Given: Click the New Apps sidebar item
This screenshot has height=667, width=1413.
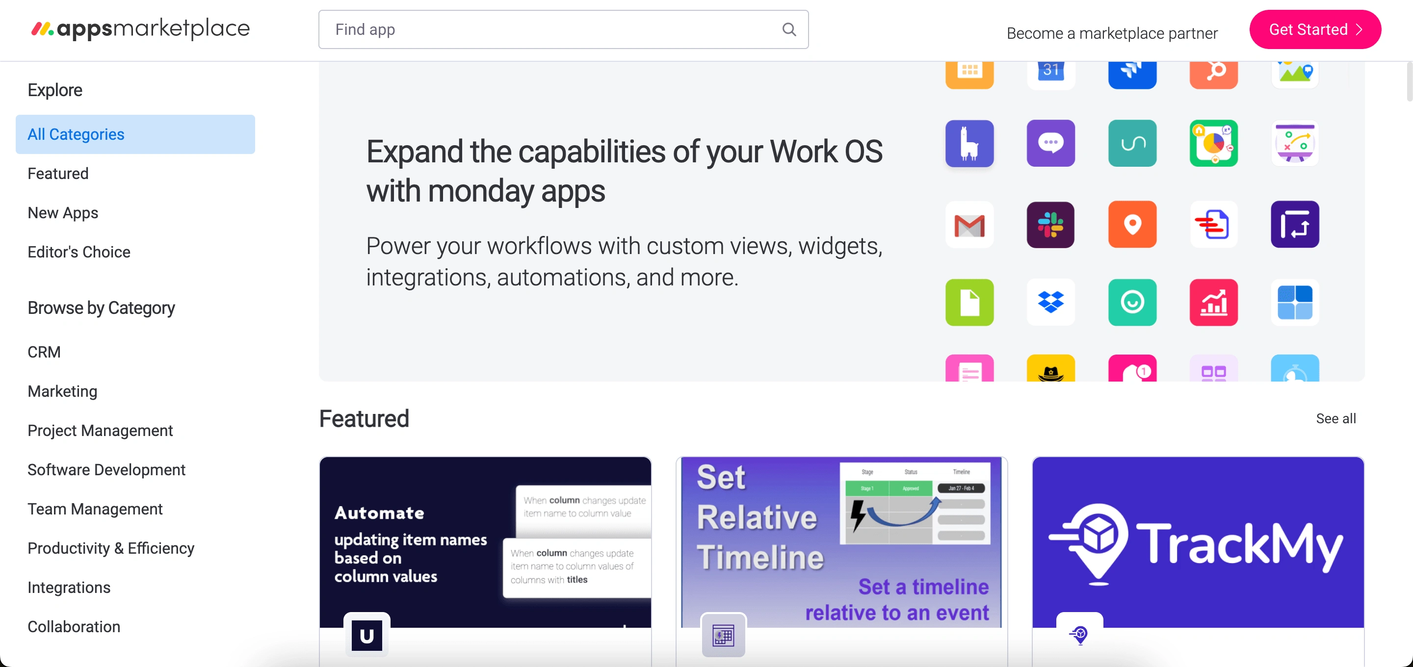Looking at the screenshot, I should [x=63, y=213].
